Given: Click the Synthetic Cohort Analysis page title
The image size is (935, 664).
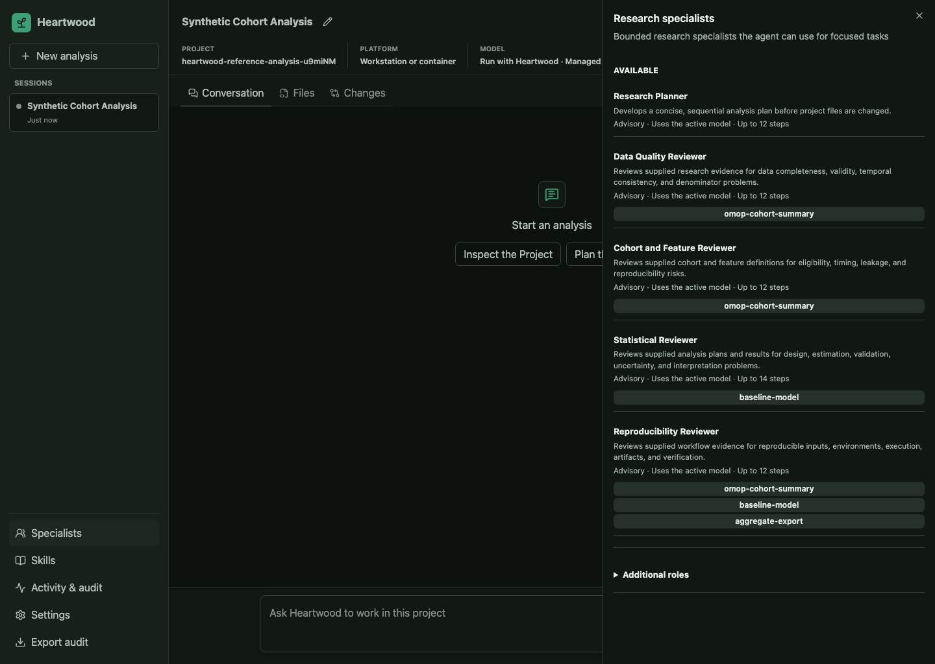Looking at the screenshot, I should click(x=247, y=21).
